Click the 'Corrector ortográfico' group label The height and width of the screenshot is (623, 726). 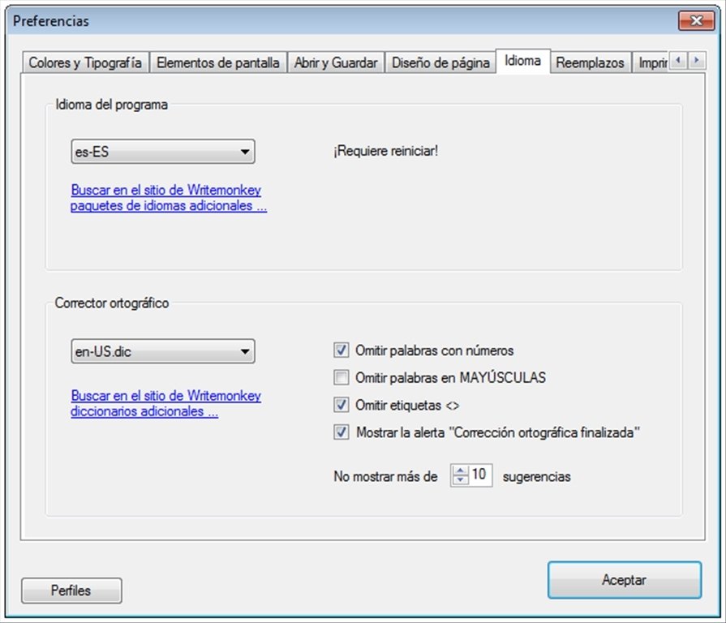112,303
